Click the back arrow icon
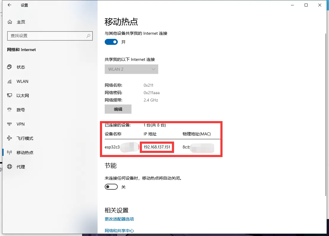329x236 pixels. point(10,5)
